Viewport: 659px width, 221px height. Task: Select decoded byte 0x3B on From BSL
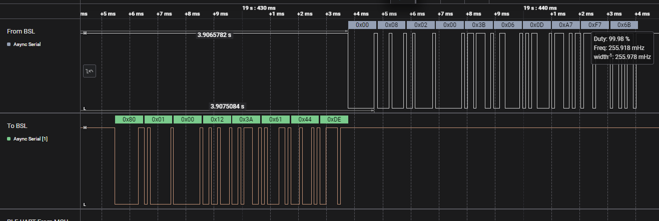pos(478,25)
